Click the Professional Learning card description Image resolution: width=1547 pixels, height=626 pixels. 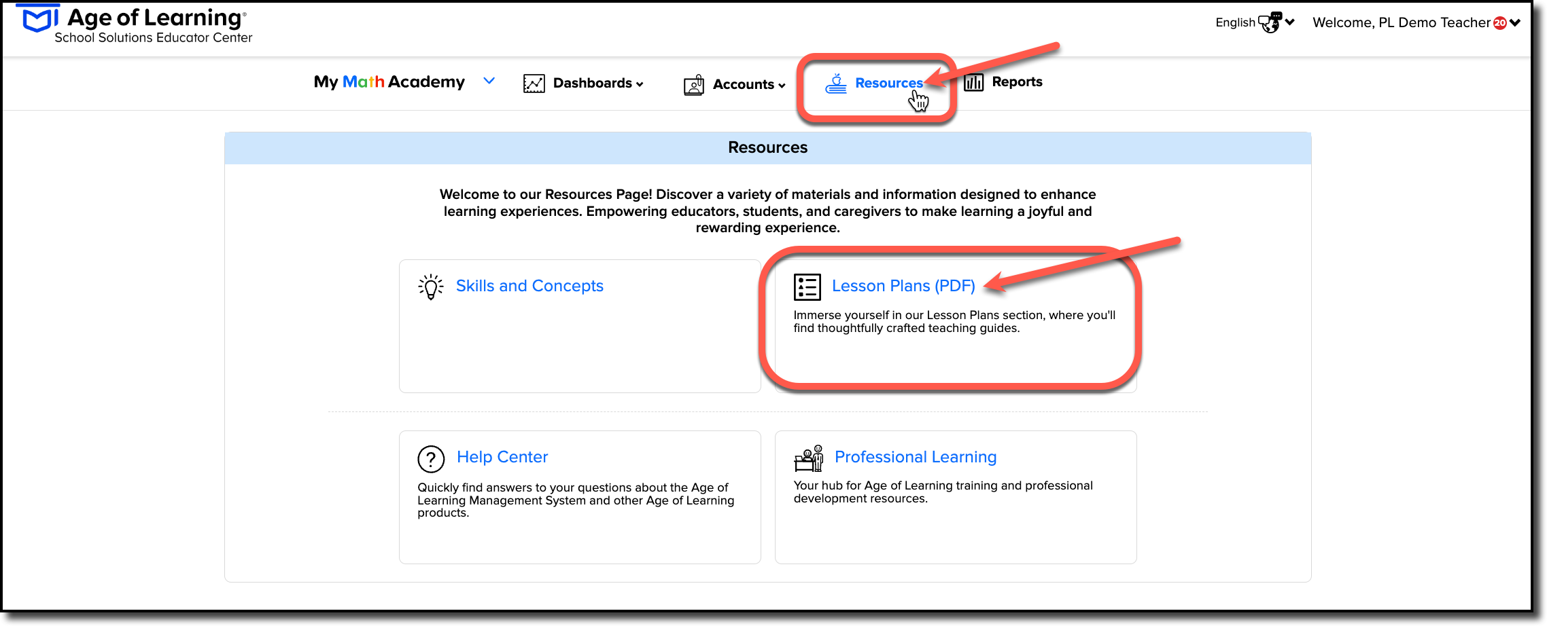tap(943, 492)
